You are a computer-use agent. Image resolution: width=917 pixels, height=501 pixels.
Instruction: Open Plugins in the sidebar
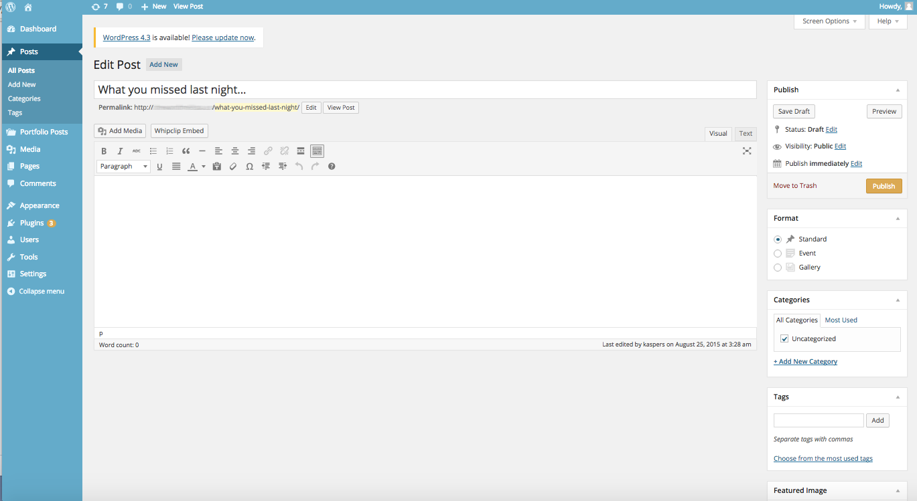(x=31, y=223)
